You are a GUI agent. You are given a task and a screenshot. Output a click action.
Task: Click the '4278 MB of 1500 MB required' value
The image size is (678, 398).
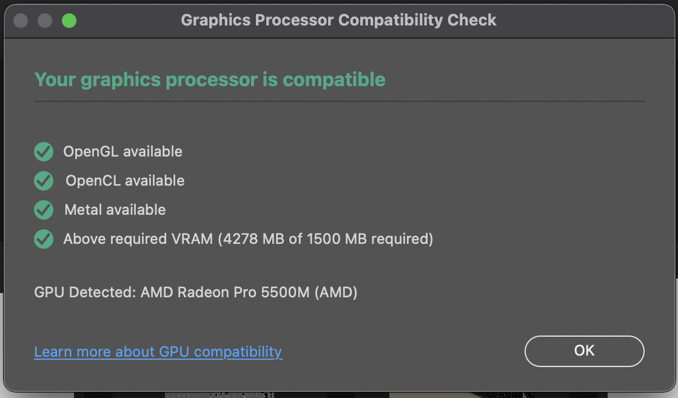tap(325, 239)
